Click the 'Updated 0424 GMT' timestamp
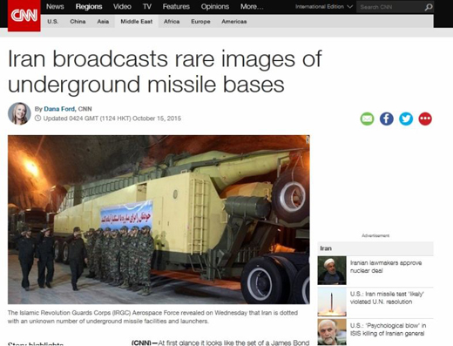This screenshot has width=453, height=346. point(112,119)
